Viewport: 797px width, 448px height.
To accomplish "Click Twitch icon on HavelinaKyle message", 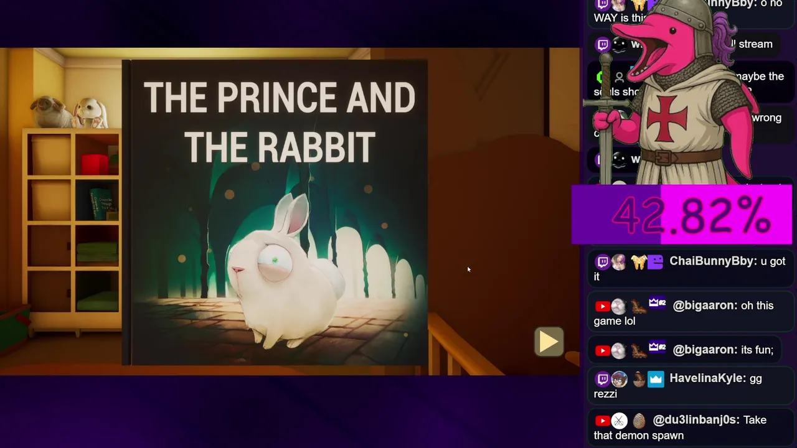I will 603,379.
